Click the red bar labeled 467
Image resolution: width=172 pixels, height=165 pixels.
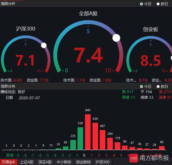click(x=103, y=140)
